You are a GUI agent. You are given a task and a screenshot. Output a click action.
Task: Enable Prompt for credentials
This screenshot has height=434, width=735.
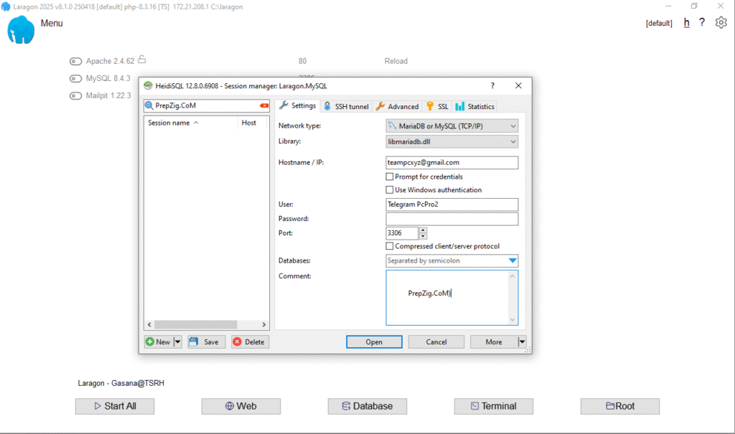(389, 176)
